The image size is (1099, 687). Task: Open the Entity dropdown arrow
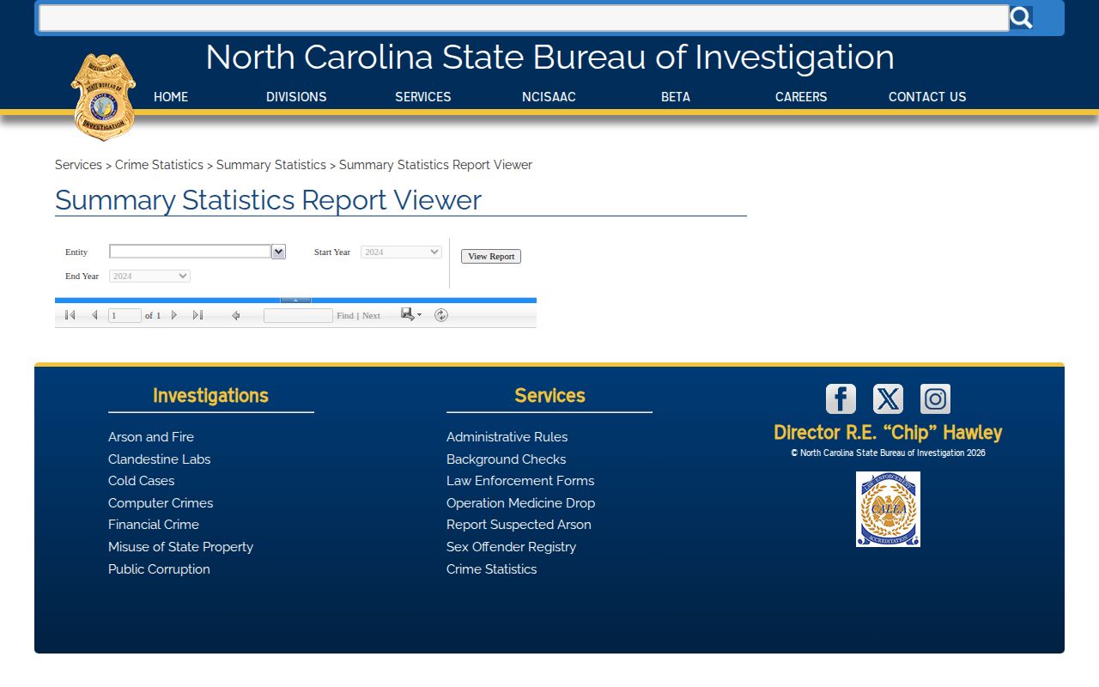[x=278, y=252]
